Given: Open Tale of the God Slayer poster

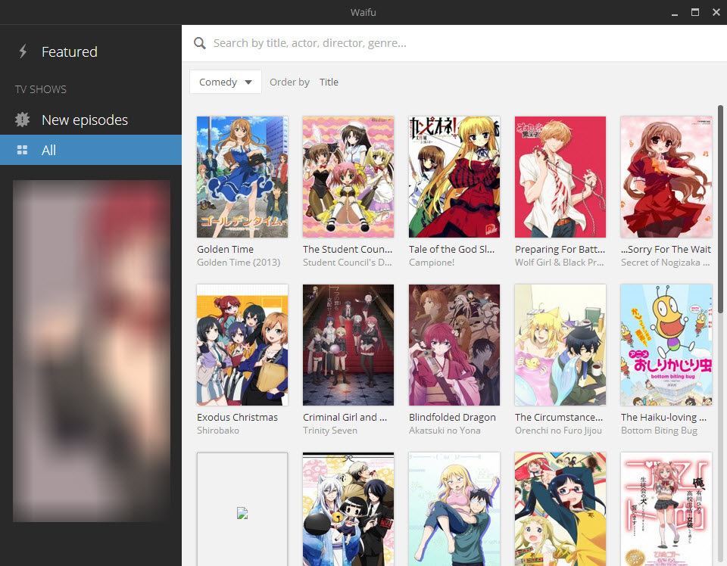Looking at the screenshot, I should point(454,177).
